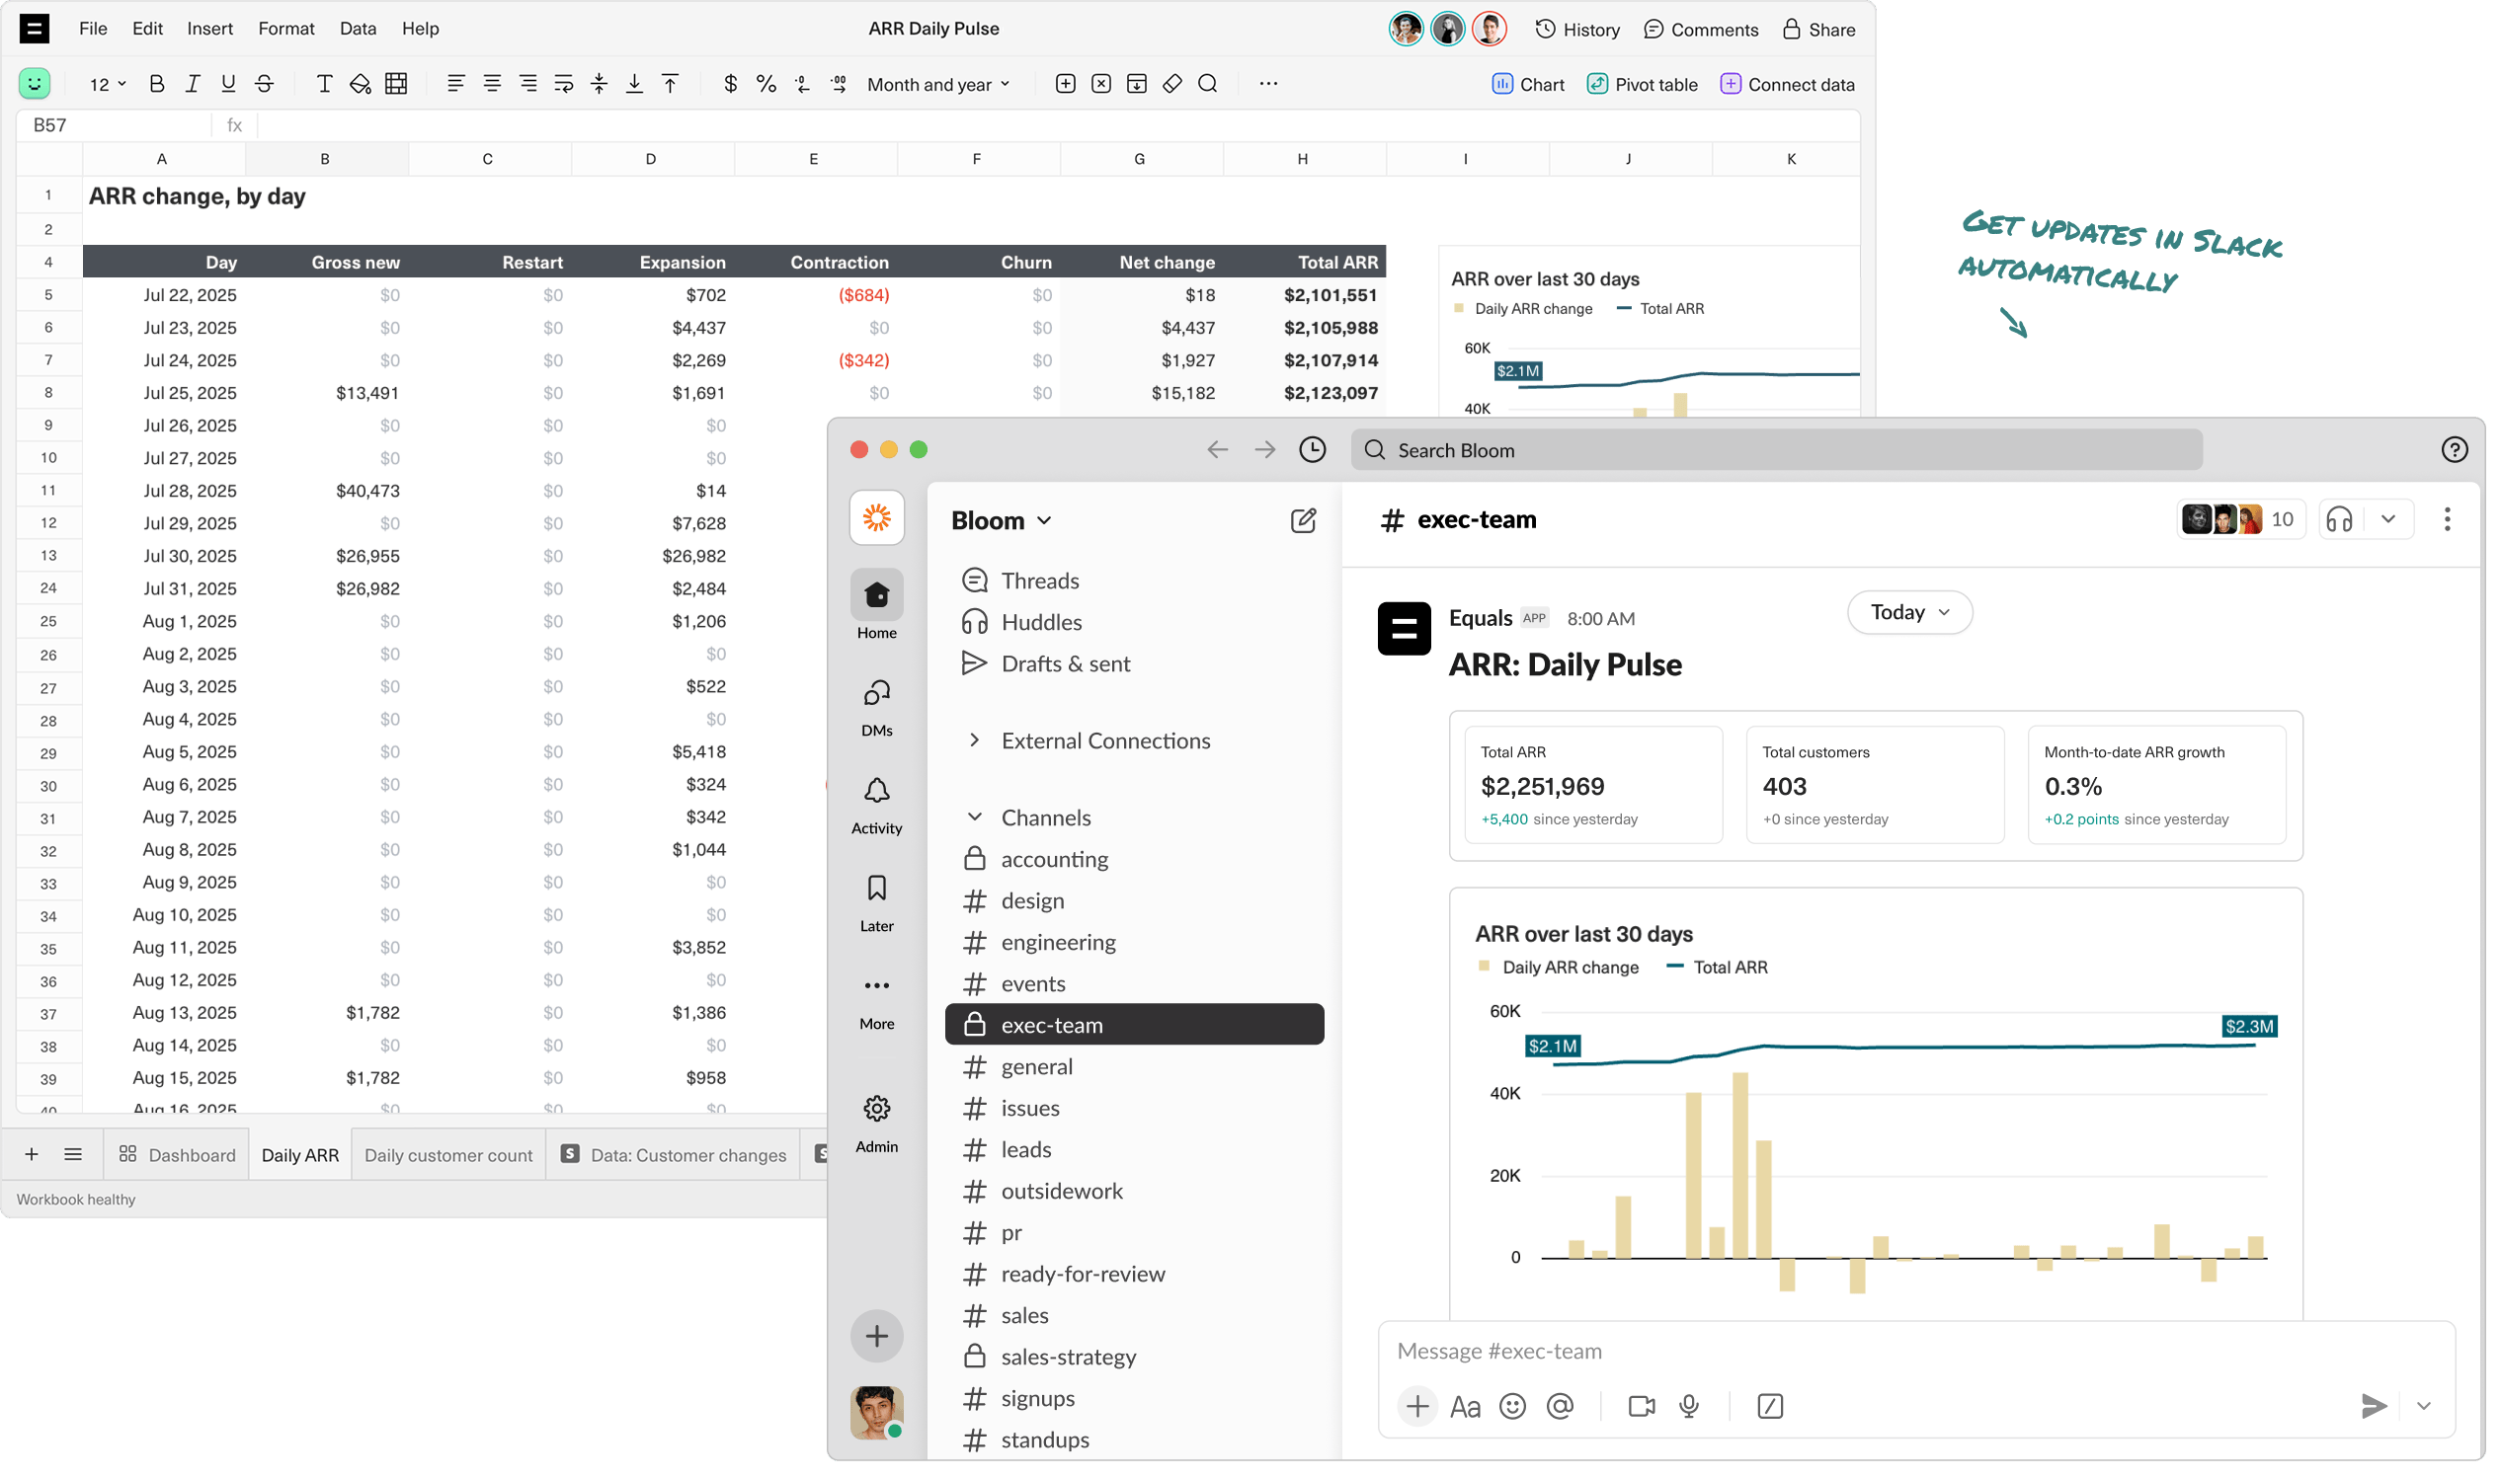Switch to Dashboard sheet tab
This screenshot has height=1478, width=2501.
coord(179,1156)
